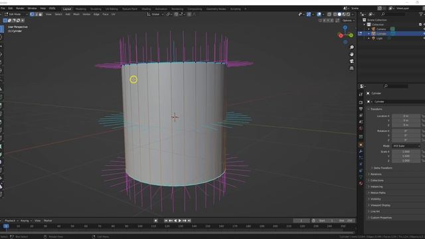Select wireframe viewport shading
The image size is (425, 239).
coord(335,15)
